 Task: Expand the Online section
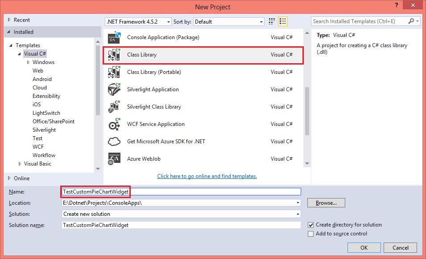(9, 178)
